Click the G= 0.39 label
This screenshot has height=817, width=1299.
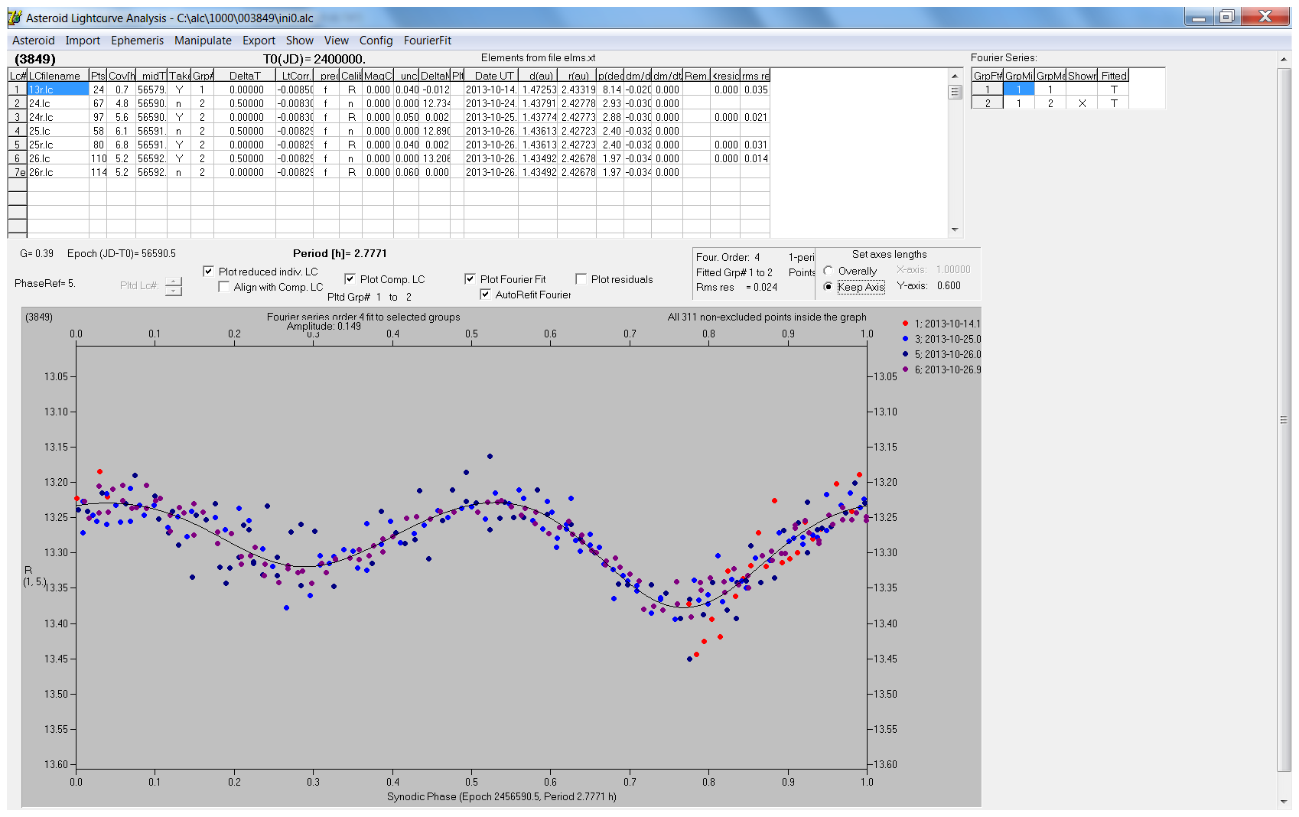tap(37, 253)
